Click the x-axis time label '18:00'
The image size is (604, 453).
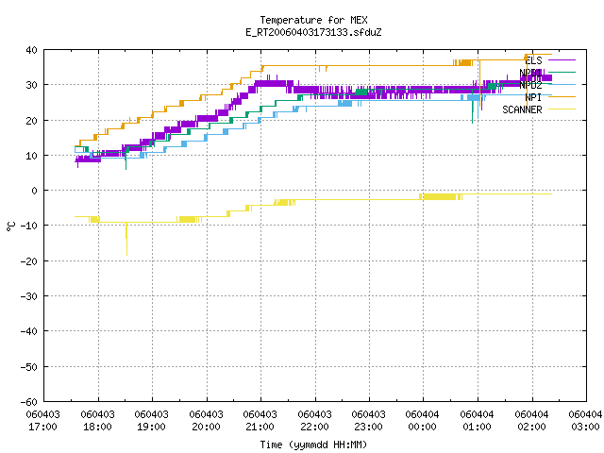click(98, 427)
